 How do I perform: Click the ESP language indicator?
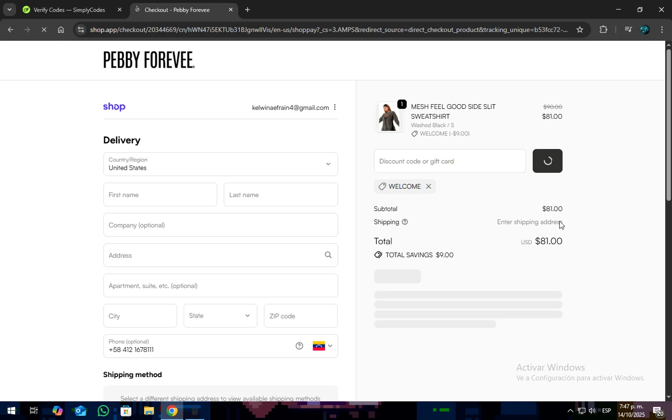607,411
